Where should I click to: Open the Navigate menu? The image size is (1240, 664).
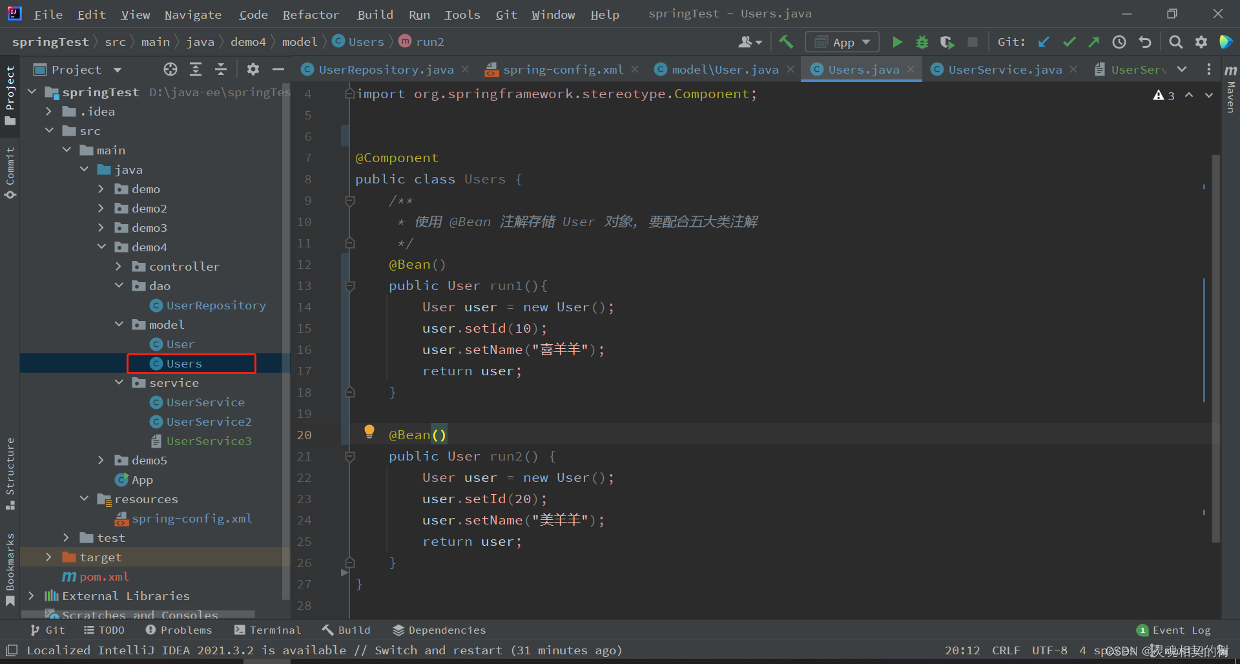(192, 14)
